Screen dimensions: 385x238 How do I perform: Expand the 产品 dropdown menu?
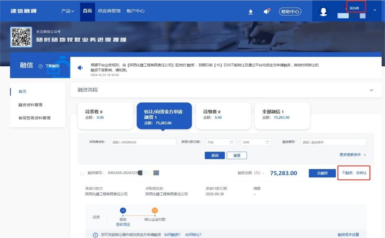68,11
